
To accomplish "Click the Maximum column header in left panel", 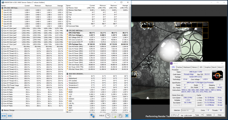I will pyautogui.click(x=49, y=5).
